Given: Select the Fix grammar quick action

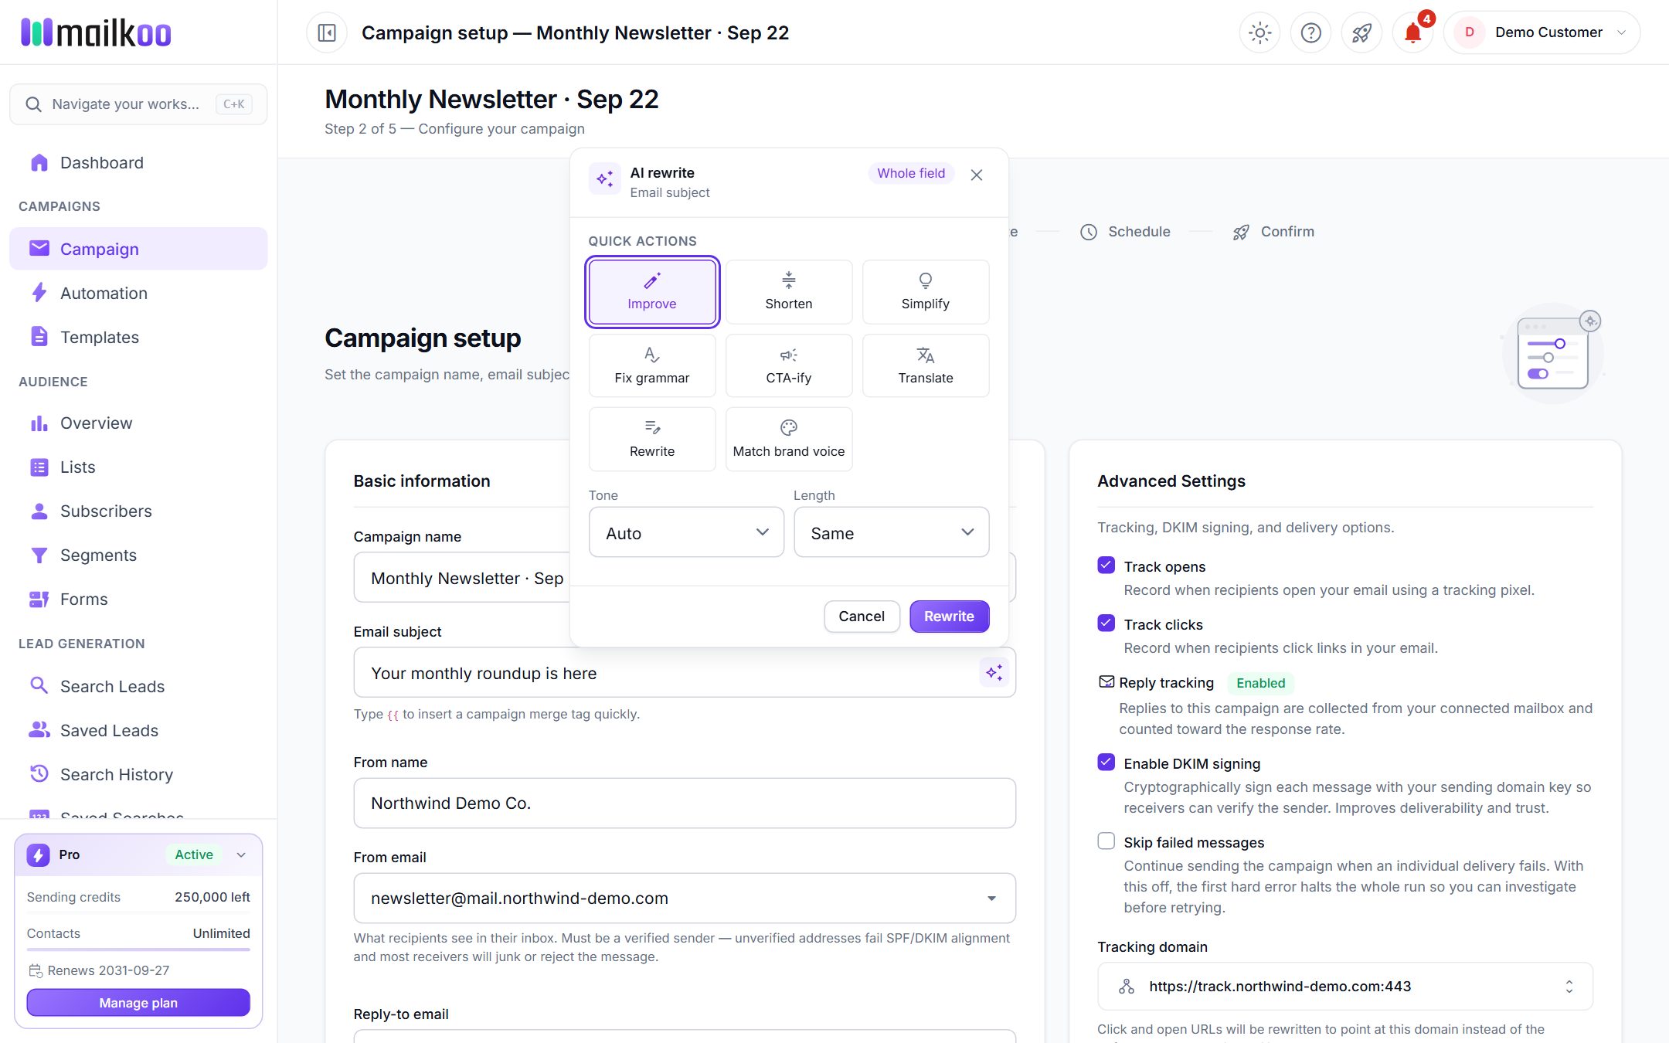Looking at the screenshot, I should point(652,365).
